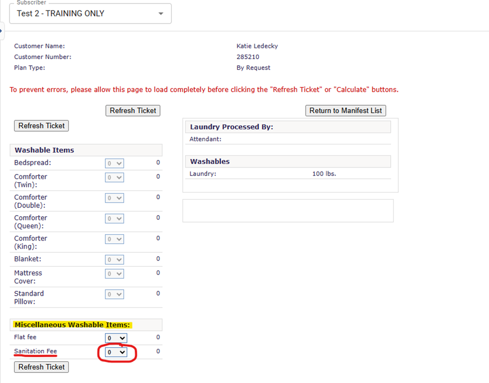The image size is (489, 383).
Task: Expand the Comforter (King) quantity selector
Action: coord(114,239)
